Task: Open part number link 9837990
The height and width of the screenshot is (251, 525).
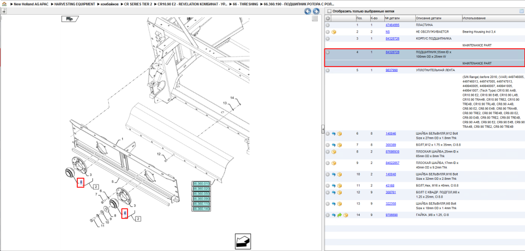Action: coord(392,70)
